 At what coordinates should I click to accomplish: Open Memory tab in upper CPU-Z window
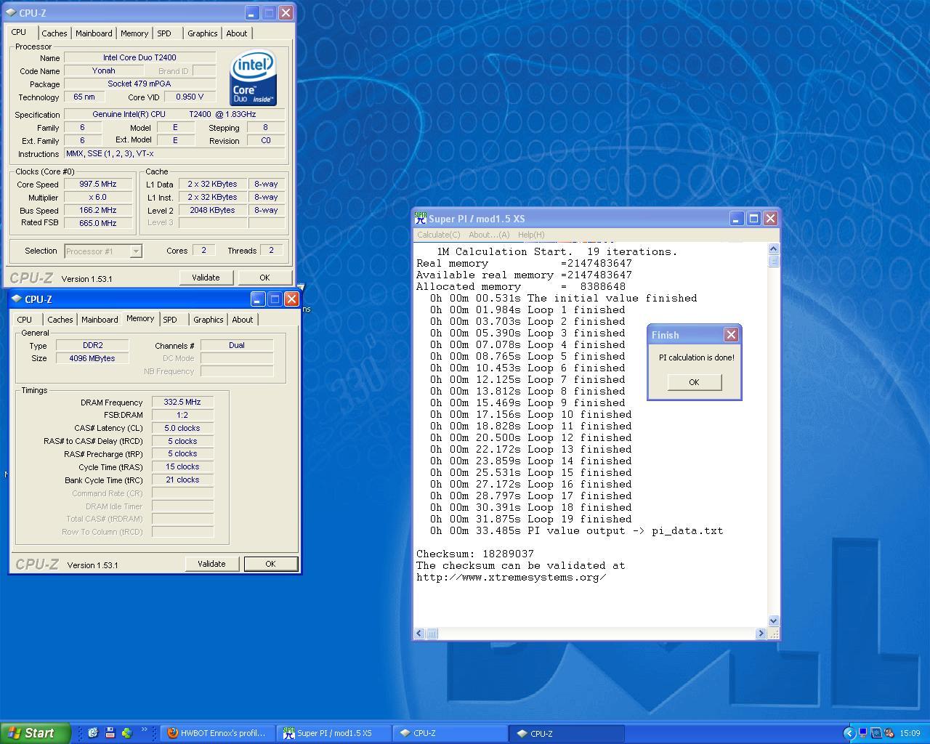pyautogui.click(x=134, y=33)
